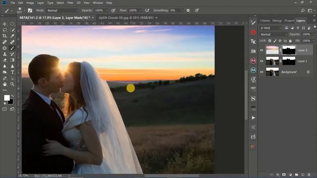The width and height of the screenshot is (317, 178).
Task: Toggle lock all padlock icon
Action: point(290,41)
